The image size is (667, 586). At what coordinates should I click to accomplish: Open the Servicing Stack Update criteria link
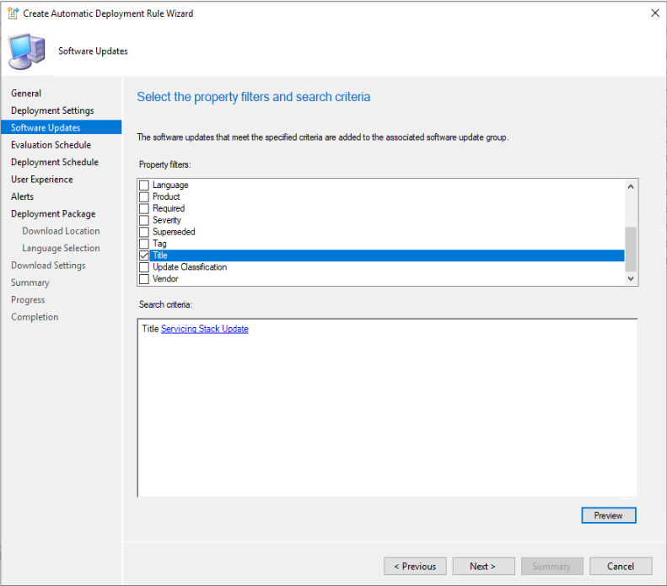[205, 329]
